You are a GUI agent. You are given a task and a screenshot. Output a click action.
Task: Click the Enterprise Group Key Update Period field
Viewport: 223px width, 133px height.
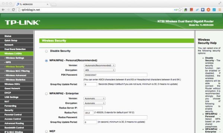click(x=90, y=122)
